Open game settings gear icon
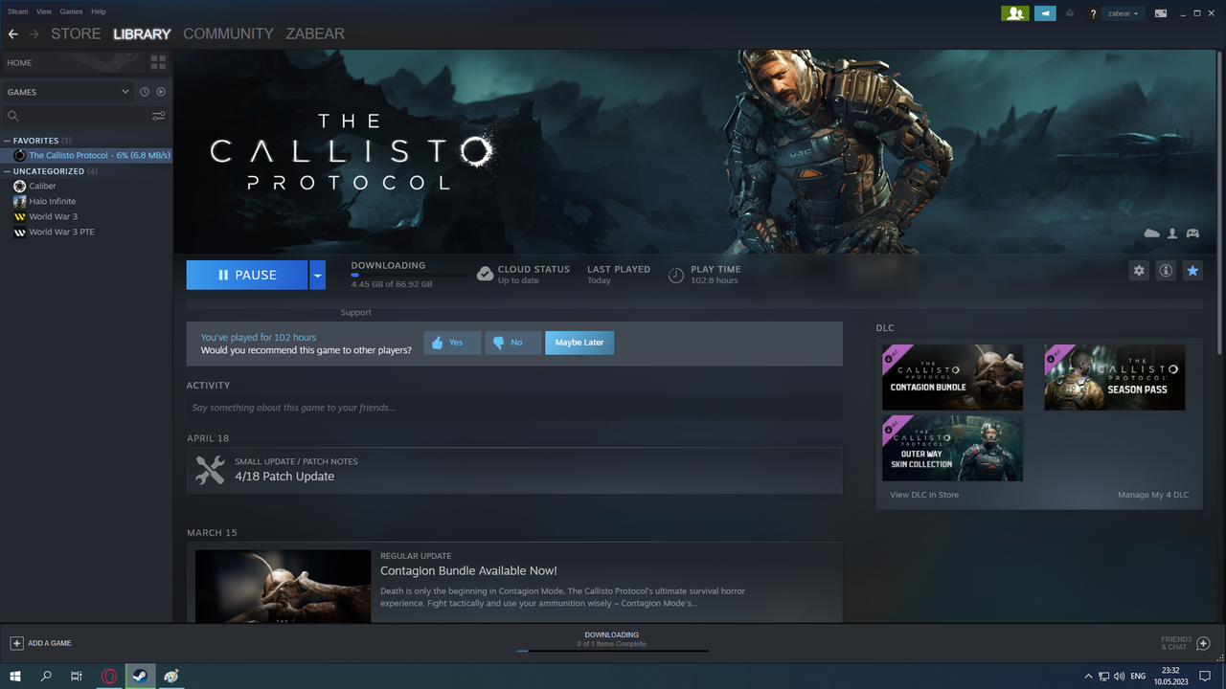This screenshot has height=689, width=1226. tap(1139, 271)
